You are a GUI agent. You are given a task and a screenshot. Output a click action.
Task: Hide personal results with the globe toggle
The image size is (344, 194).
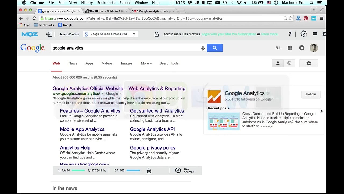(x=289, y=63)
